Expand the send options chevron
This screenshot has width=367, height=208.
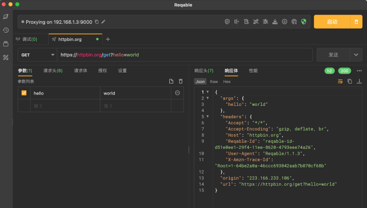356,55
